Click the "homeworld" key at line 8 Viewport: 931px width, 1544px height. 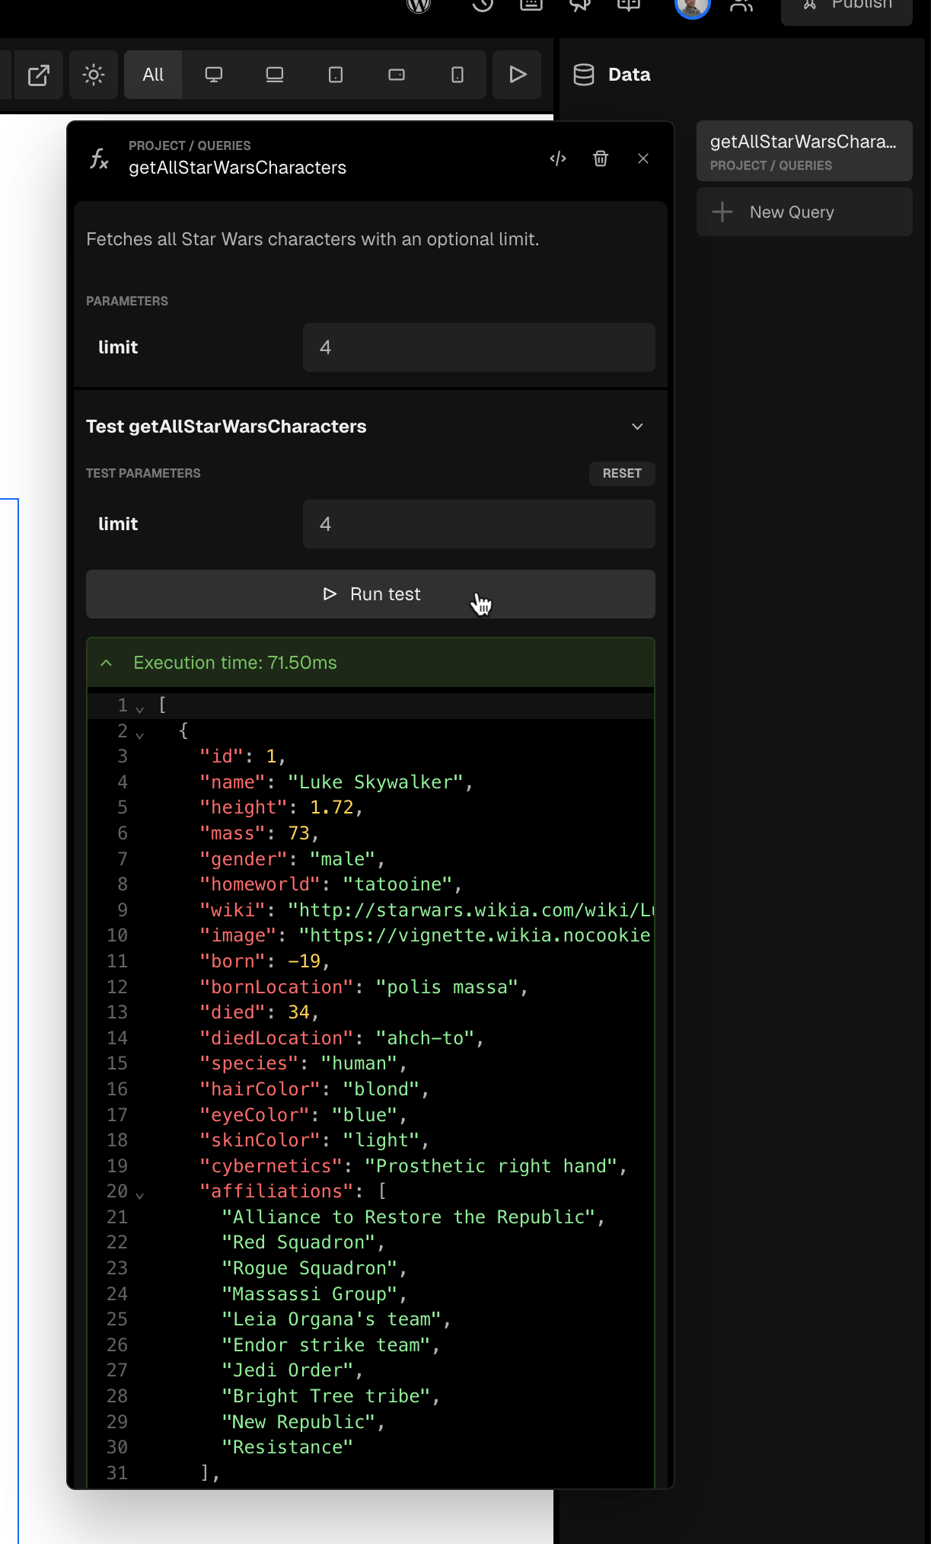pos(260,884)
